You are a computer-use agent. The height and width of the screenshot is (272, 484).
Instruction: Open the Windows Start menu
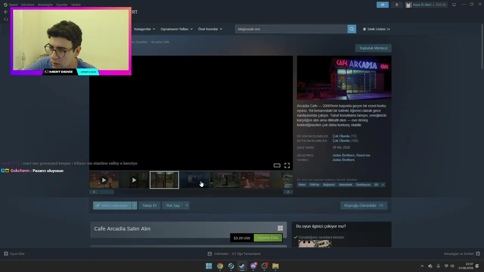pyautogui.click(x=209, y=266)
